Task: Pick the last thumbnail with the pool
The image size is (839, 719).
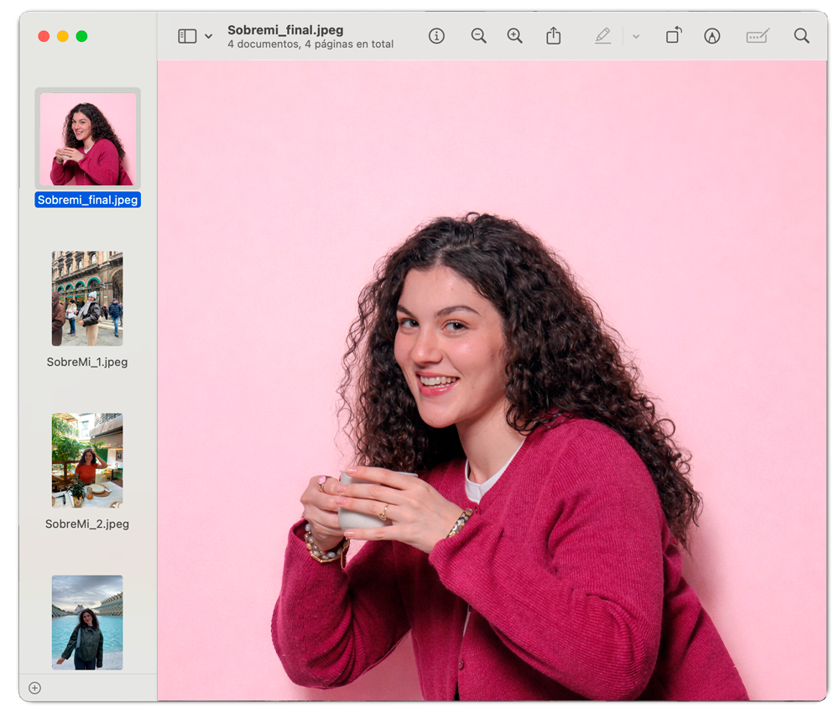Action: pyautogui.click(x=87, y=622)
